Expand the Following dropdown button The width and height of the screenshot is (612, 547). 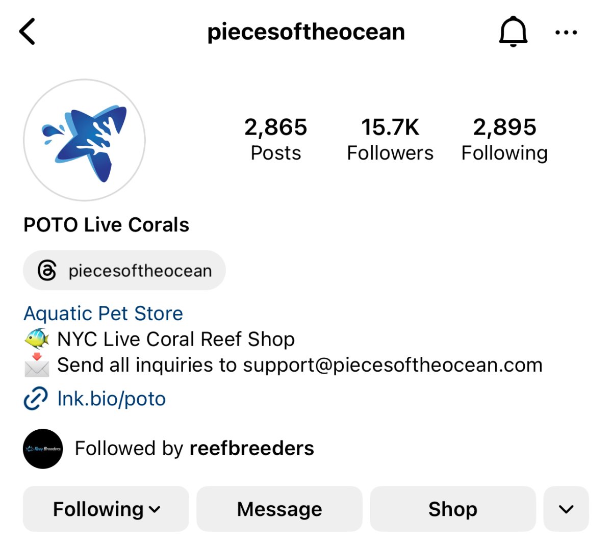point(106,509)
